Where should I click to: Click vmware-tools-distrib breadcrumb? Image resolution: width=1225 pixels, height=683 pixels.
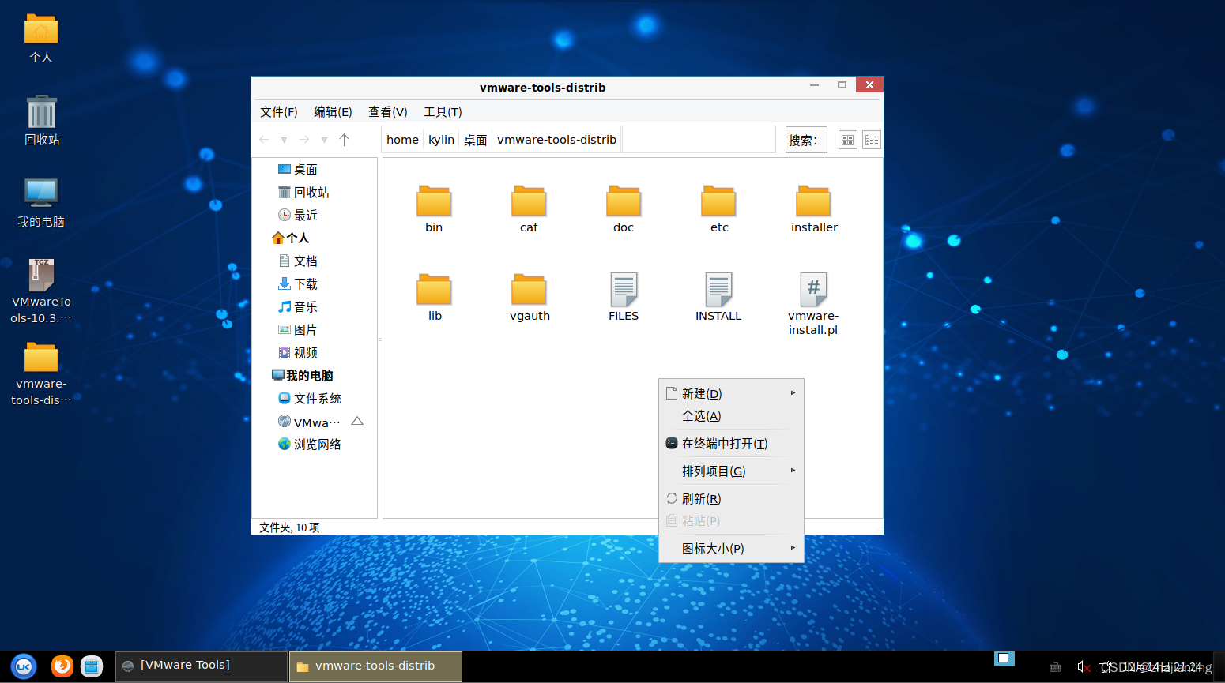coord(556,140)
